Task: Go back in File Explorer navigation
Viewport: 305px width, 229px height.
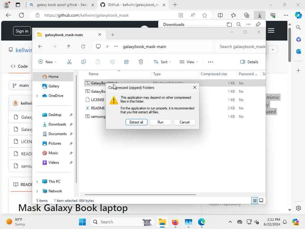Action: [x=40, y=47]
